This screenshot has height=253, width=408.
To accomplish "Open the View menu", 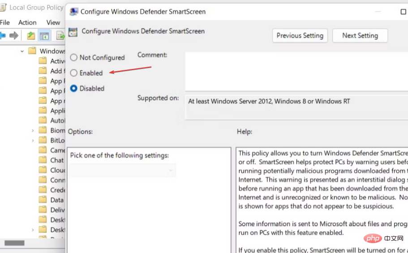I will point(53,23).
